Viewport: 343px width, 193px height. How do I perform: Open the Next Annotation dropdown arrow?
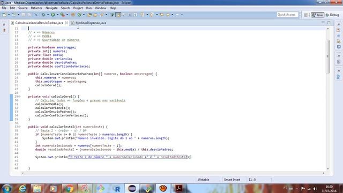click(147, 14)
